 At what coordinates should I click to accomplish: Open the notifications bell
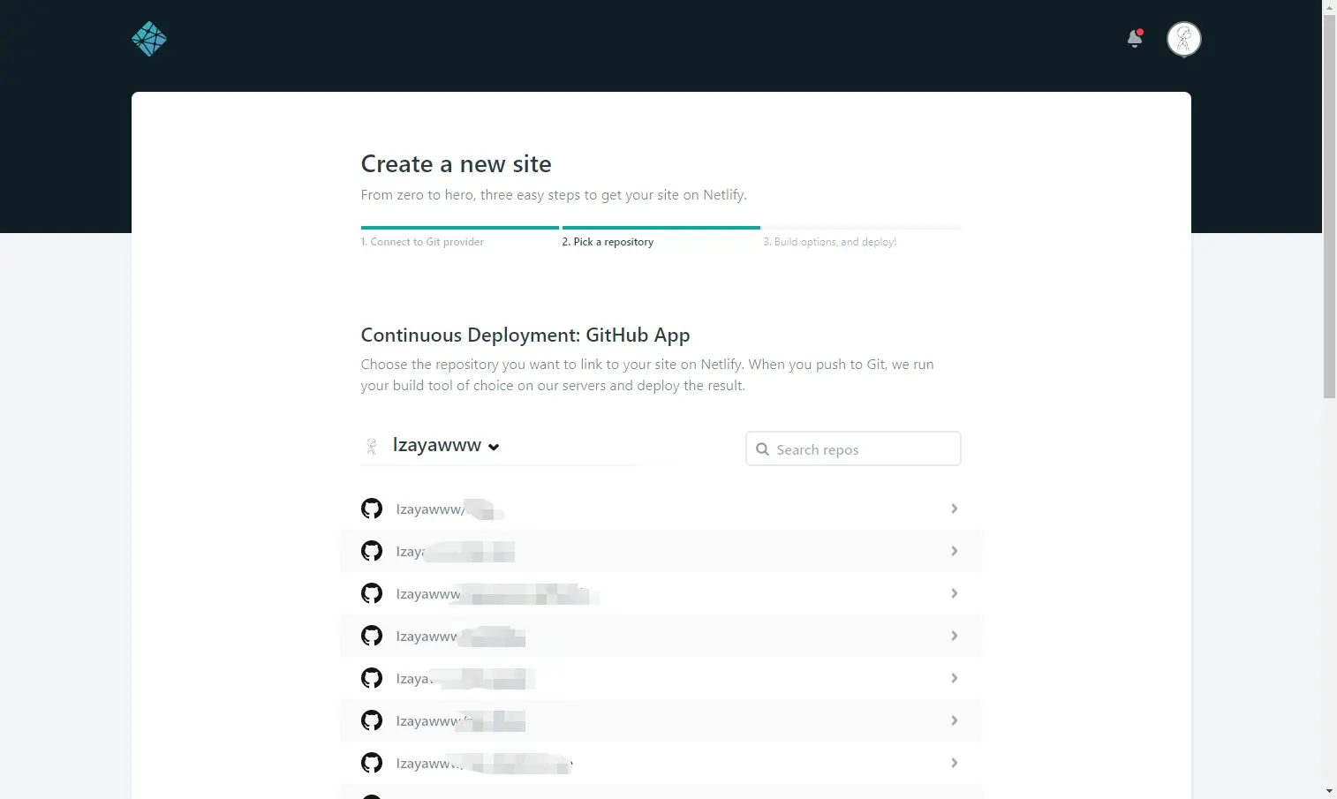click(1135, 38)
